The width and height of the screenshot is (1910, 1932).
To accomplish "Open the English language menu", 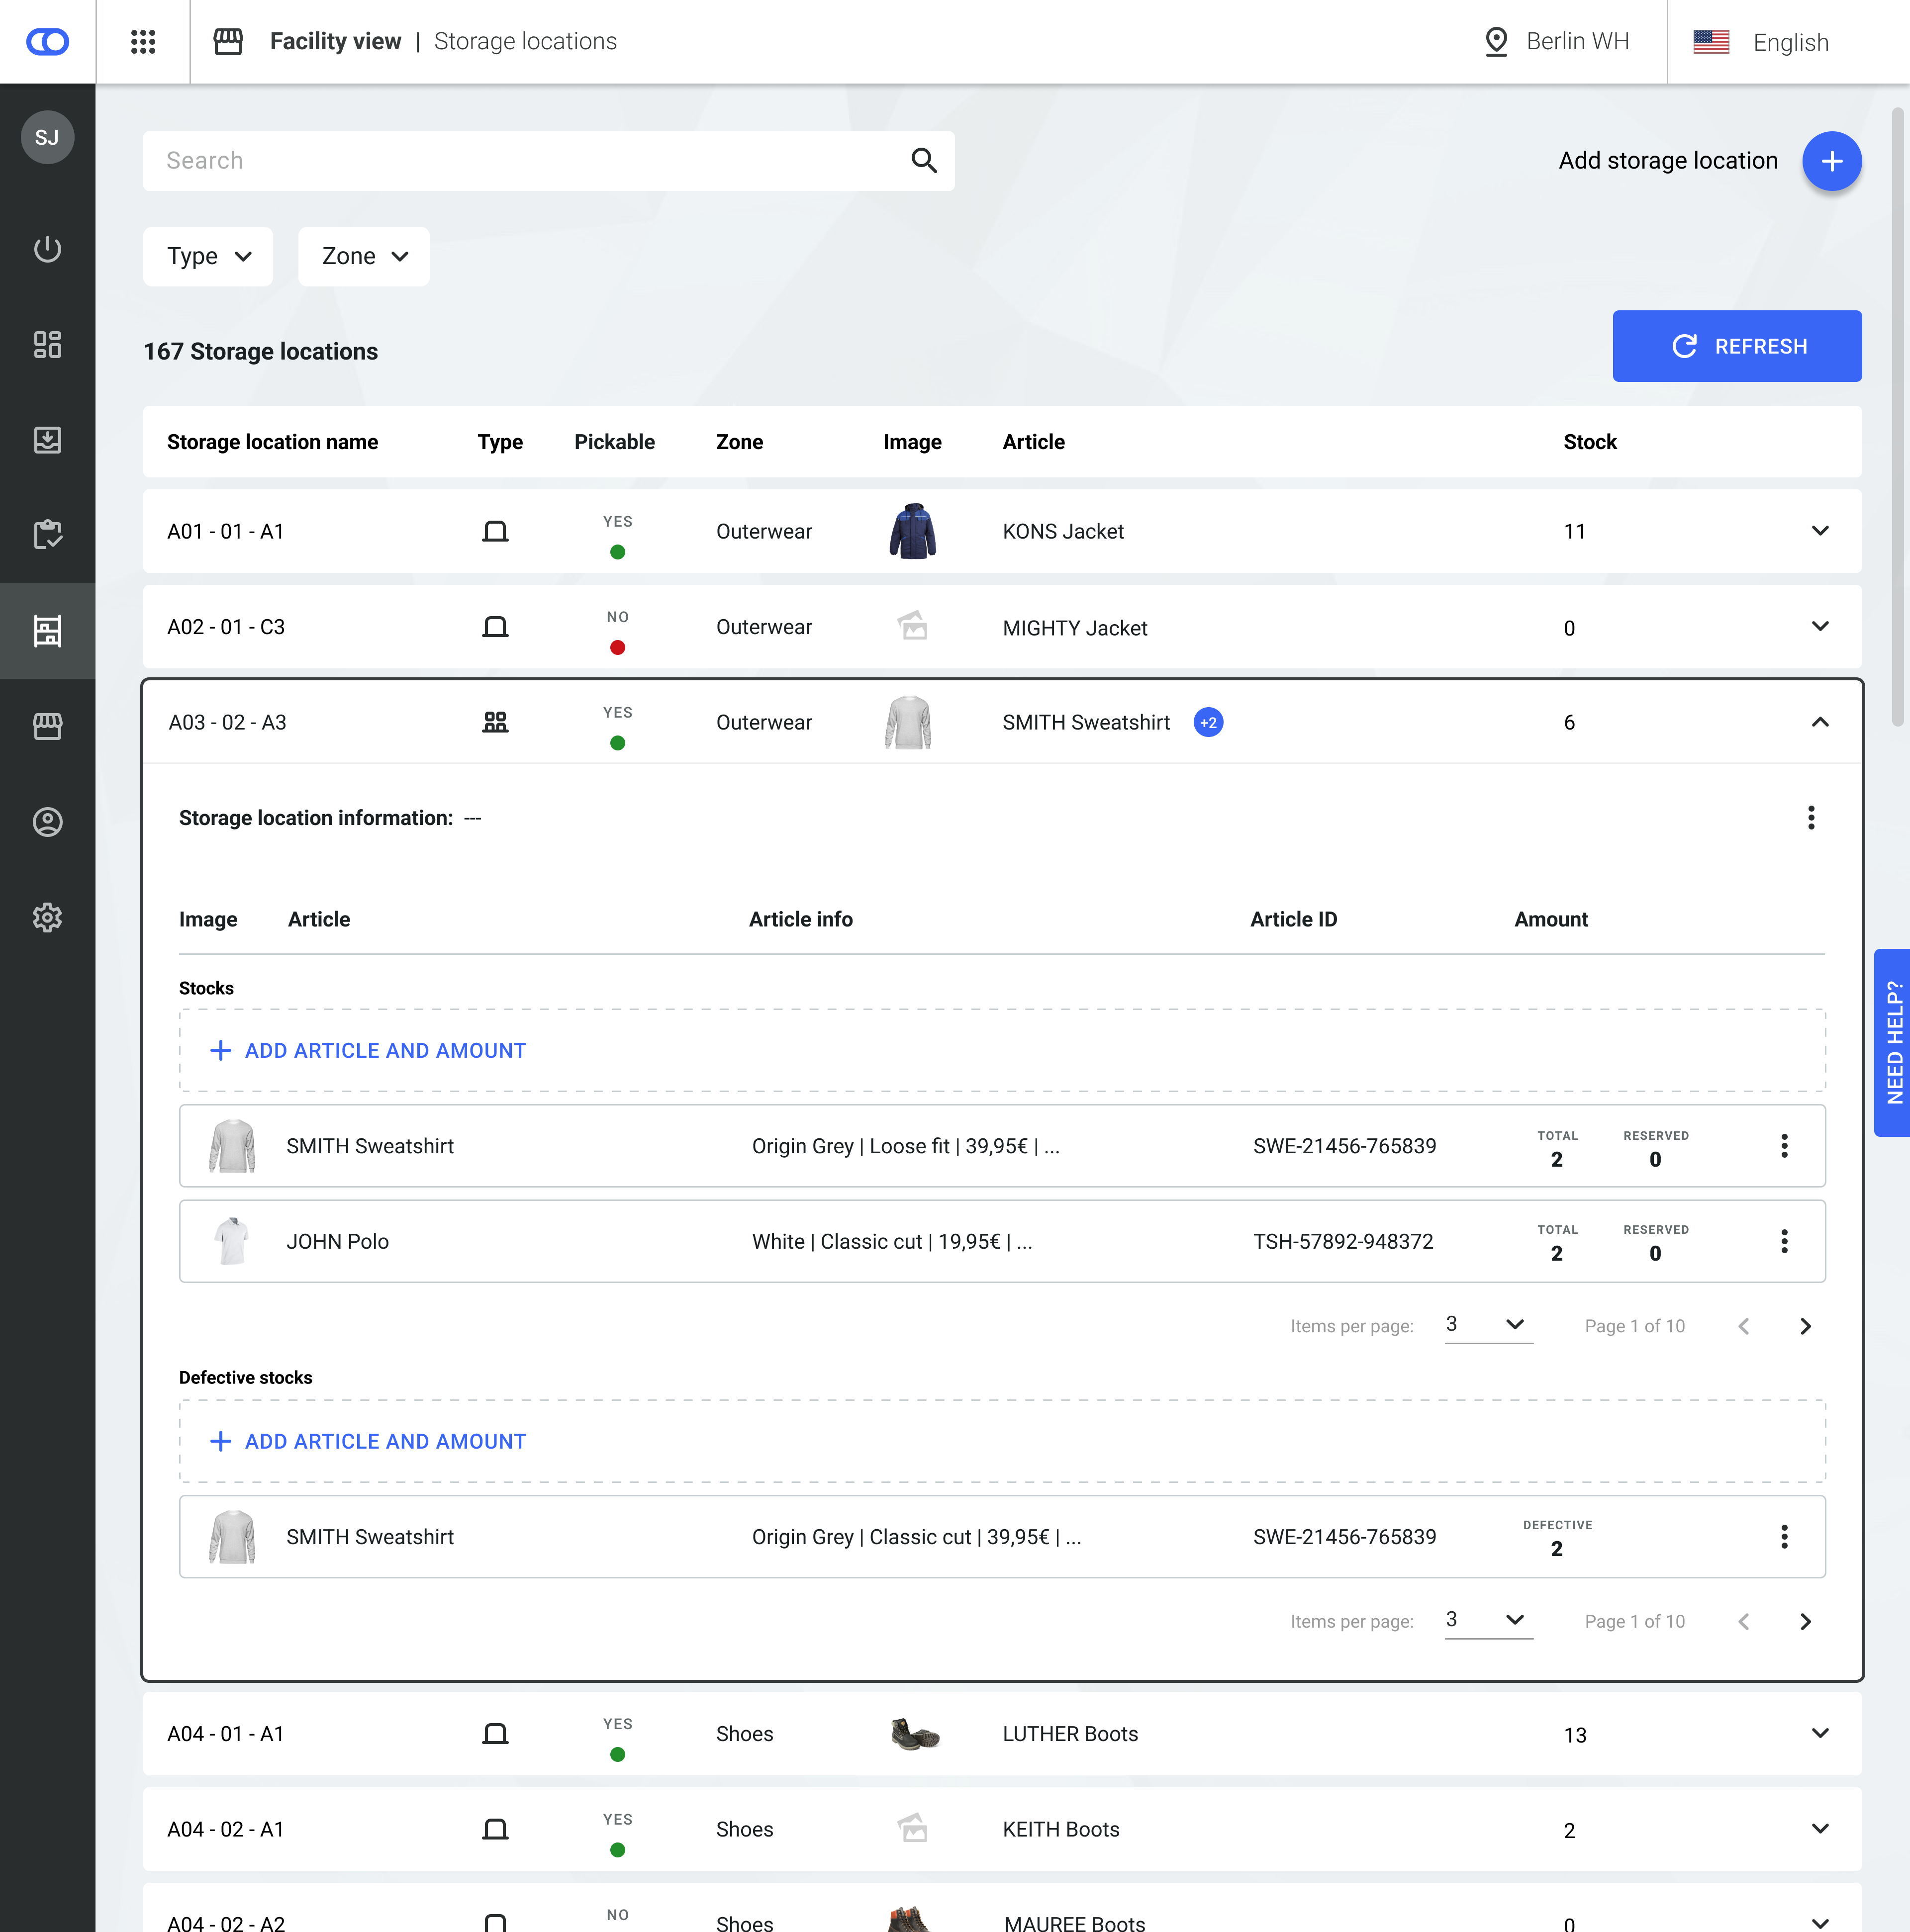I will tap(1761, 42).
